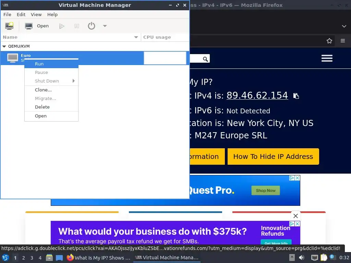Choose Delete in the context menu
Screen dimensions: 351x263
(x=51, y=107)
